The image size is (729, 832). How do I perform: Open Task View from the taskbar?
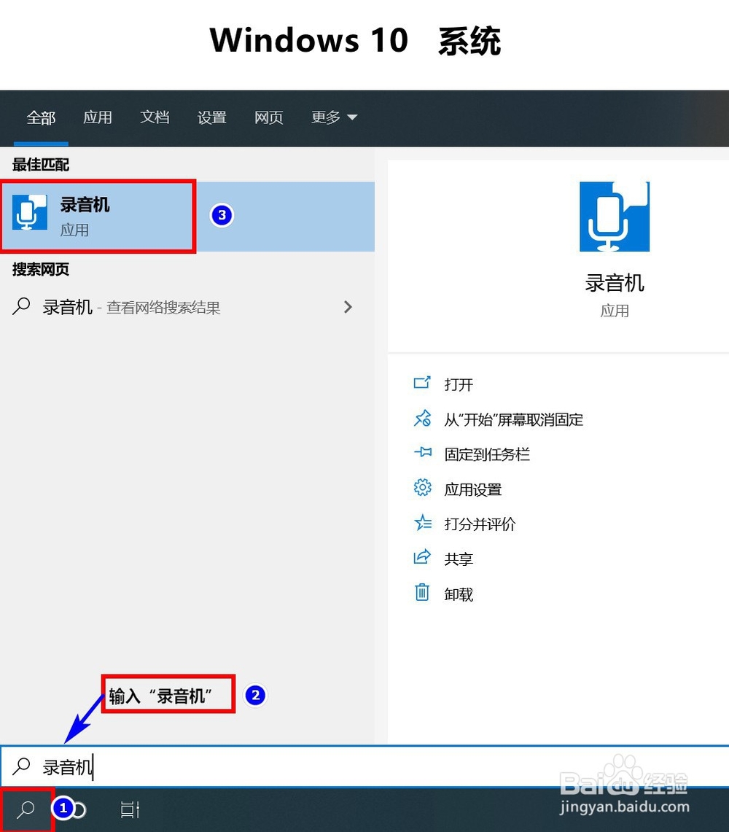pos(130,809)
